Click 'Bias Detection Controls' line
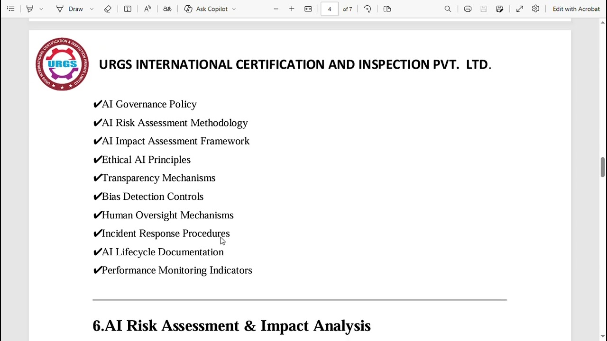The image size is (607, 341). [x=148, y=197]
